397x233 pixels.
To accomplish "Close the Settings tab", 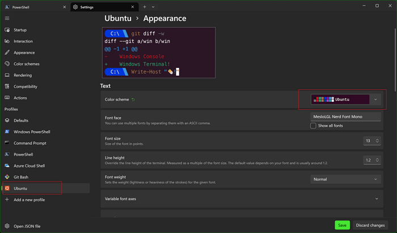I will [x=132, y=7].
